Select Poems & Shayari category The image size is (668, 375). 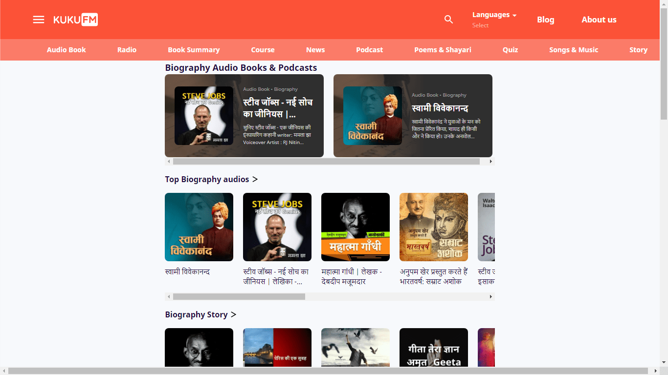pos(443,50)
